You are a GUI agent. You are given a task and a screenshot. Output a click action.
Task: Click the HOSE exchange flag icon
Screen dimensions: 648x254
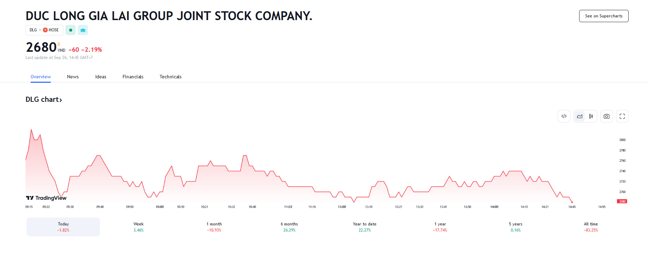pyautogui.click(x=45, y=30)
